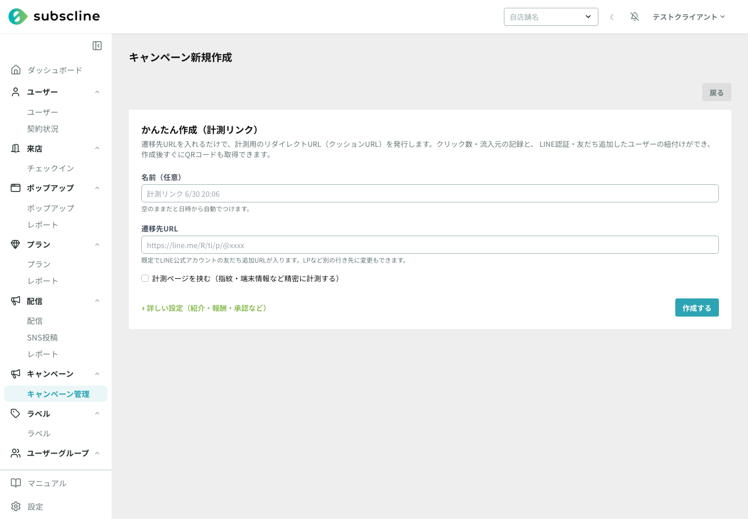Expand 詳しい設定（紹介・報酬・承認など）

click(x=205, y=308)
